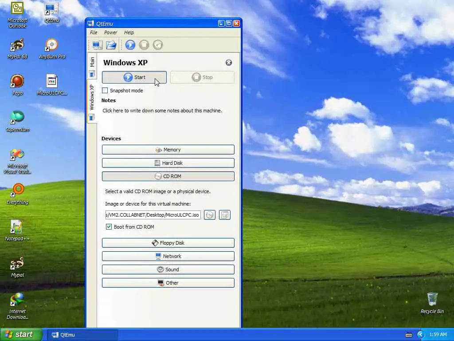This screenshot has width=454, height=341.
Task: Click the taskbar clock 1:59 AM
Action: point(438,335)
